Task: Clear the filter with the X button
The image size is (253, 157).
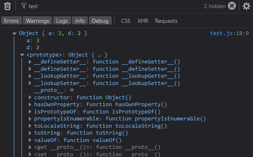Action: click(x=232, y=6)
